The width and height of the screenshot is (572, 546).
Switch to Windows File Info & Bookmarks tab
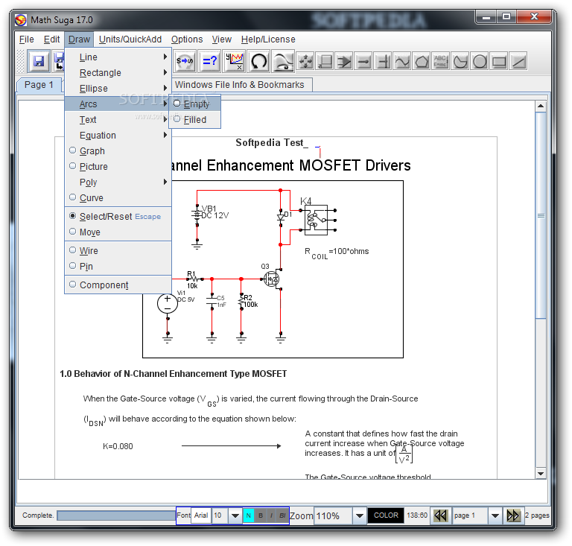click(x=239, y=85)
